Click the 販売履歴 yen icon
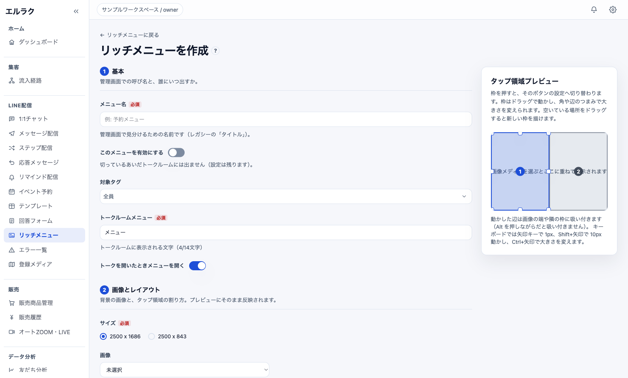 coord(12,318)
